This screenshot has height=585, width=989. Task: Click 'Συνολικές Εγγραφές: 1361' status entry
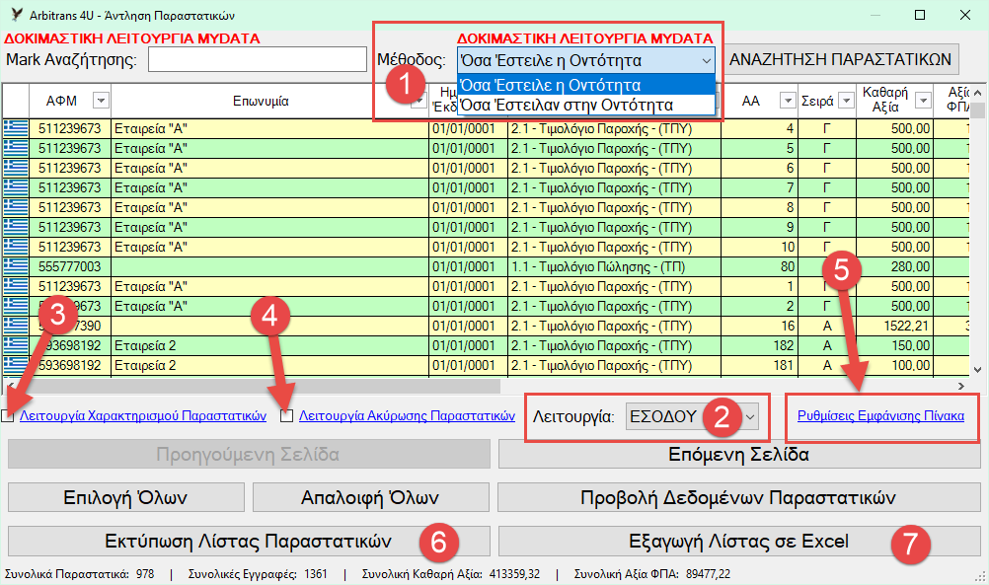[258, 573]
